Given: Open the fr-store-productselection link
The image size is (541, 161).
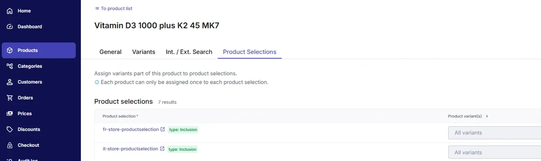Looking at the screenshot, I should click(x=131, y=129).
